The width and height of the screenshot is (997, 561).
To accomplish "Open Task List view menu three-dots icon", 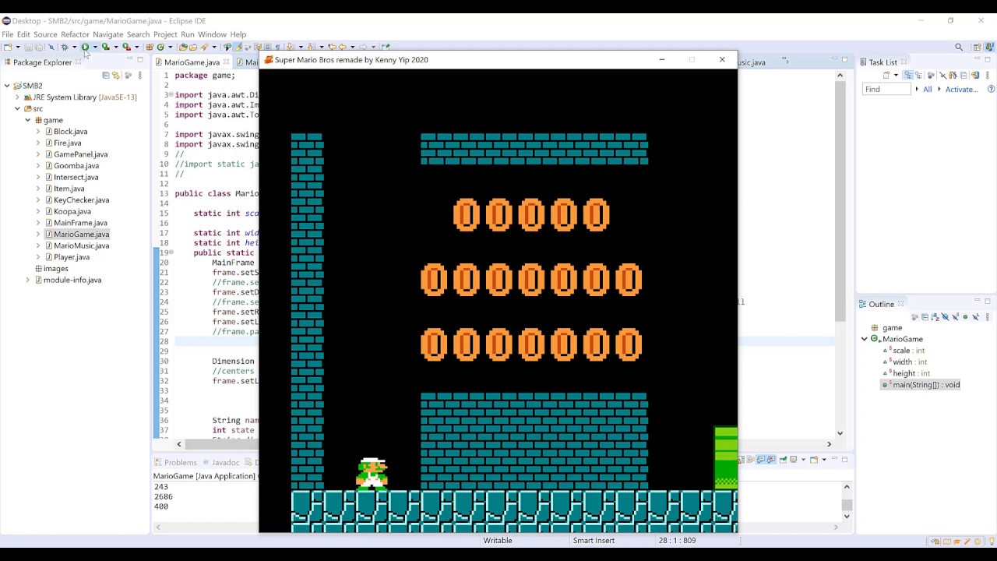I will tap(987, 75).
